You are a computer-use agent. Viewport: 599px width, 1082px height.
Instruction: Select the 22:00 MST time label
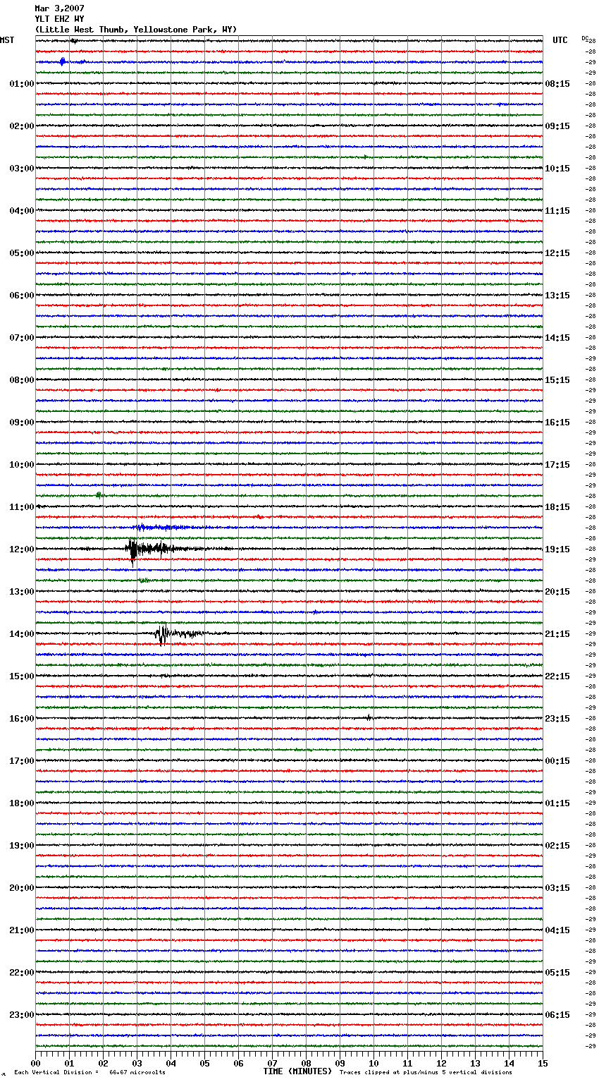tap(22, 973)
